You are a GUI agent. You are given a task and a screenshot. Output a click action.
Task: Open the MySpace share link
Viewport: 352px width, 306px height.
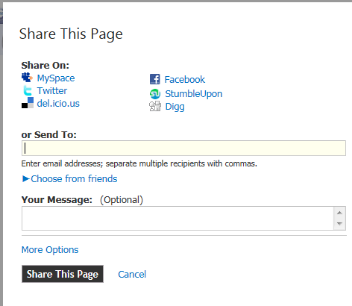[56, 78]
